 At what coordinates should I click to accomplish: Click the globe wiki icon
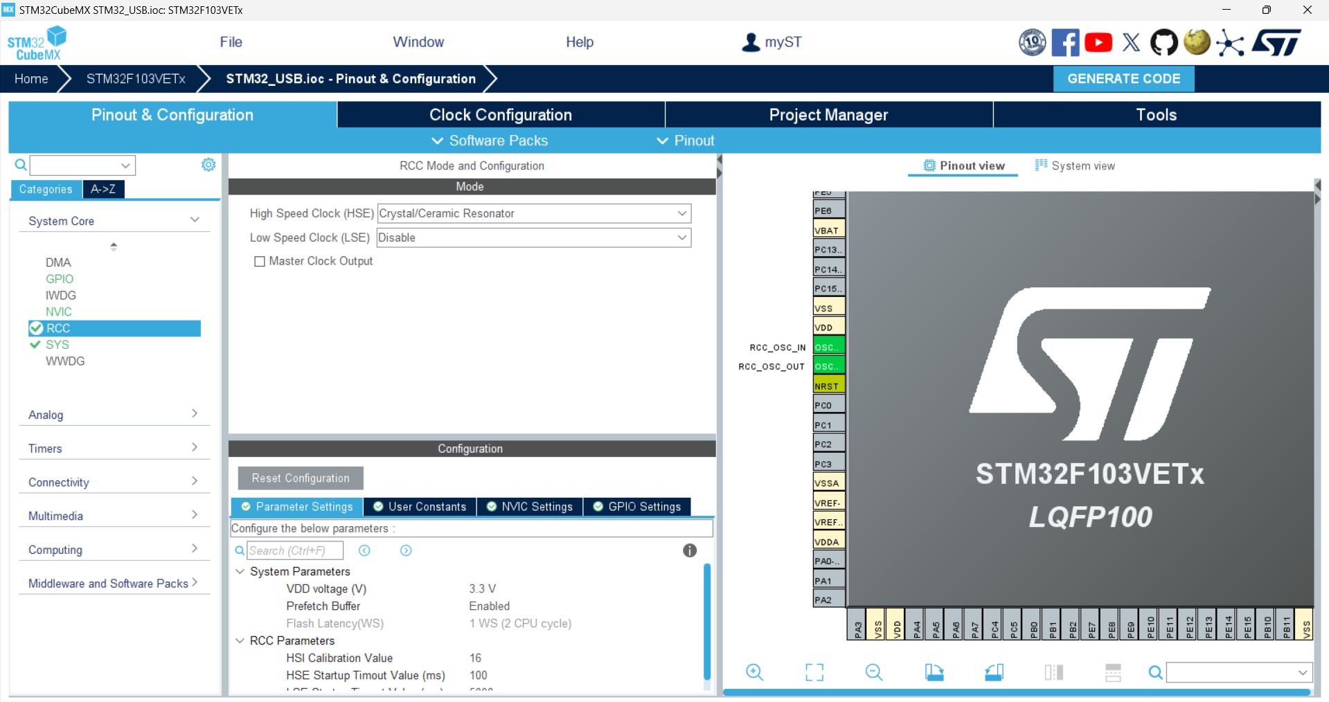pyautogui.click(x=1197, y=42)
